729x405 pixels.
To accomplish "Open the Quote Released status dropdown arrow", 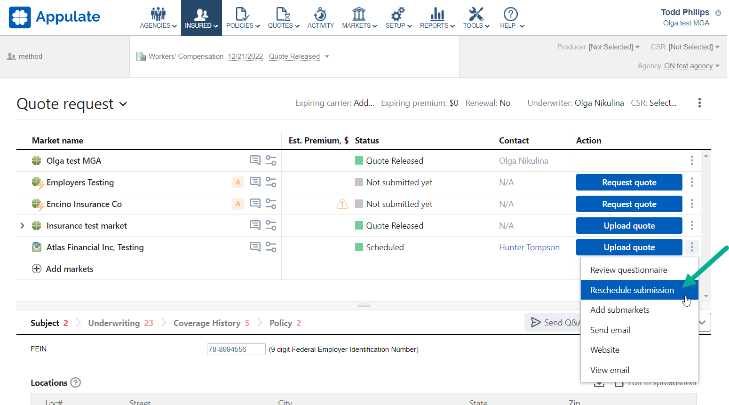I will click(x=327, y=56).
